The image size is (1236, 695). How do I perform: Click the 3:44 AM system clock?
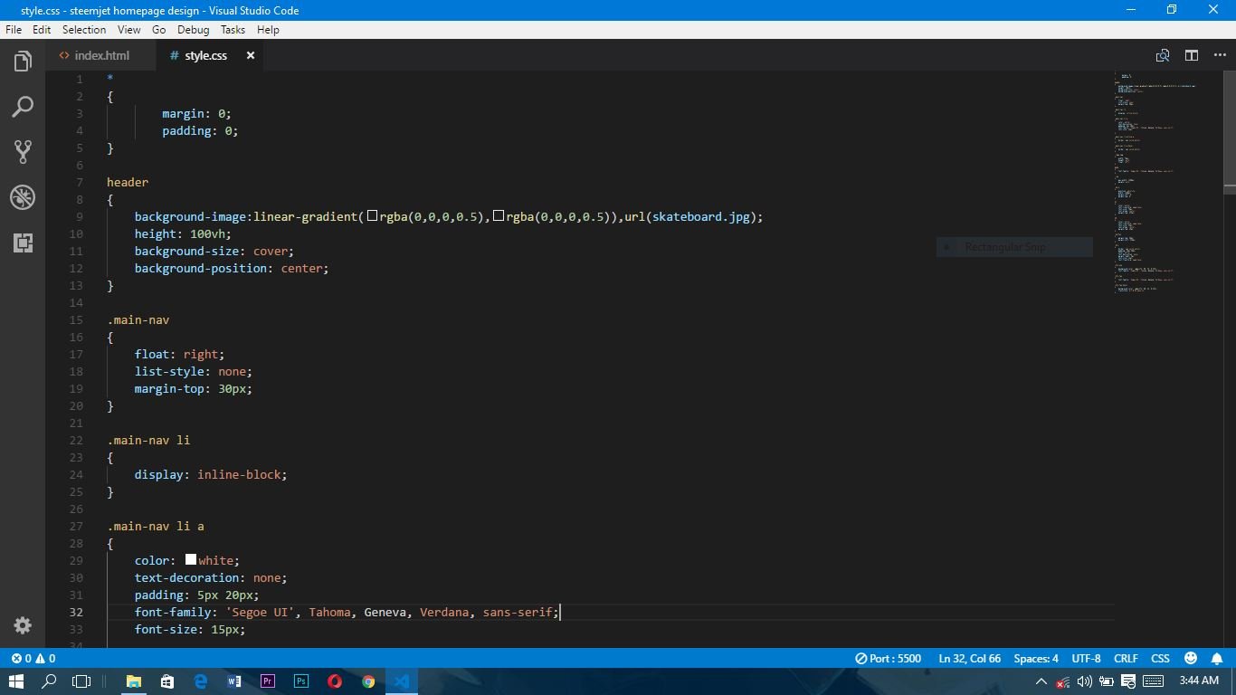tap(1199, 681)
